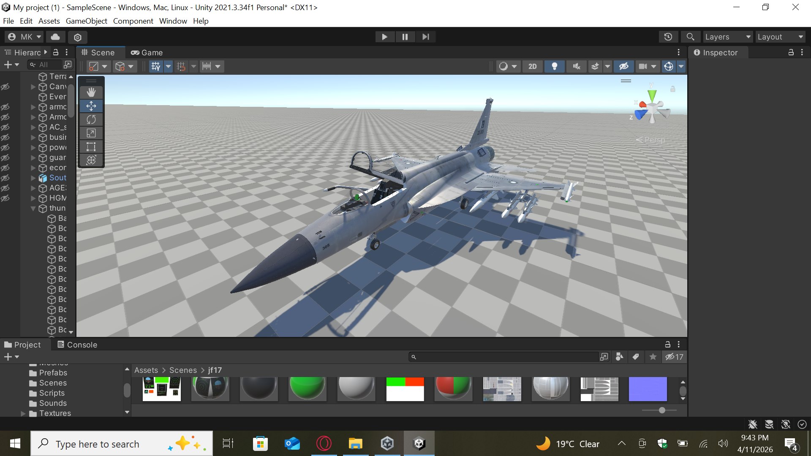This screenshot has width=811, height=456.
Task: Click the Step frame button
Action: point(425,37)
